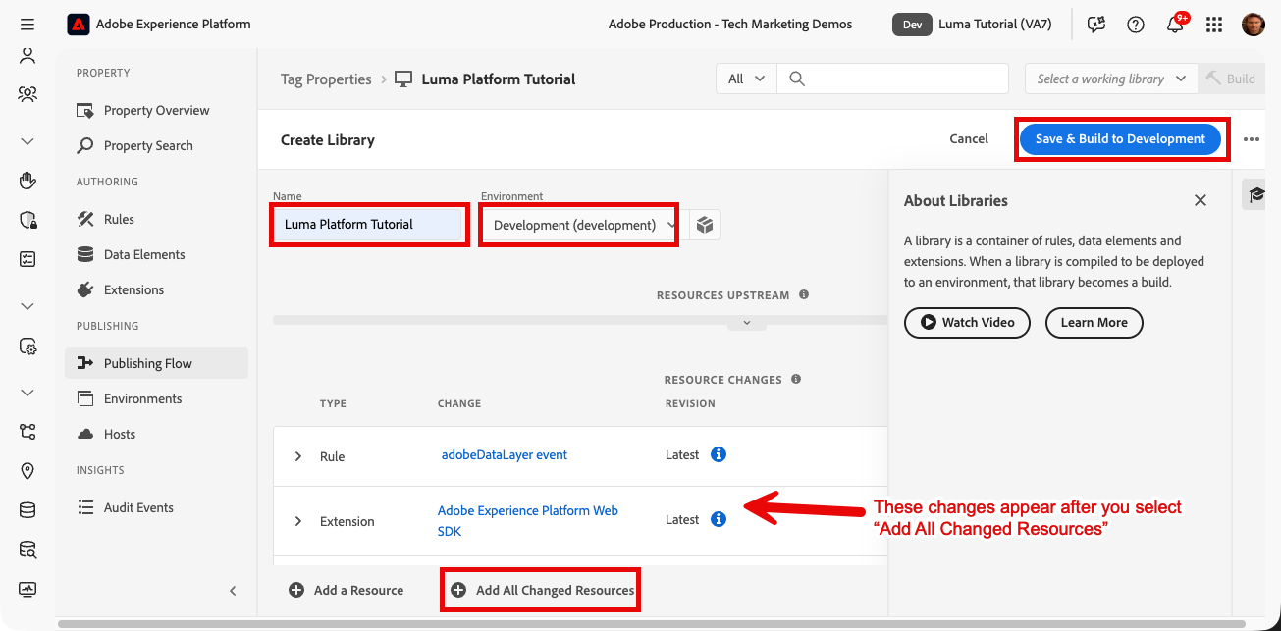Select the audiences people icon in left rail
Image resolution: width=1281 pixels, height=631 pixels.
click(x=27, y=95)
